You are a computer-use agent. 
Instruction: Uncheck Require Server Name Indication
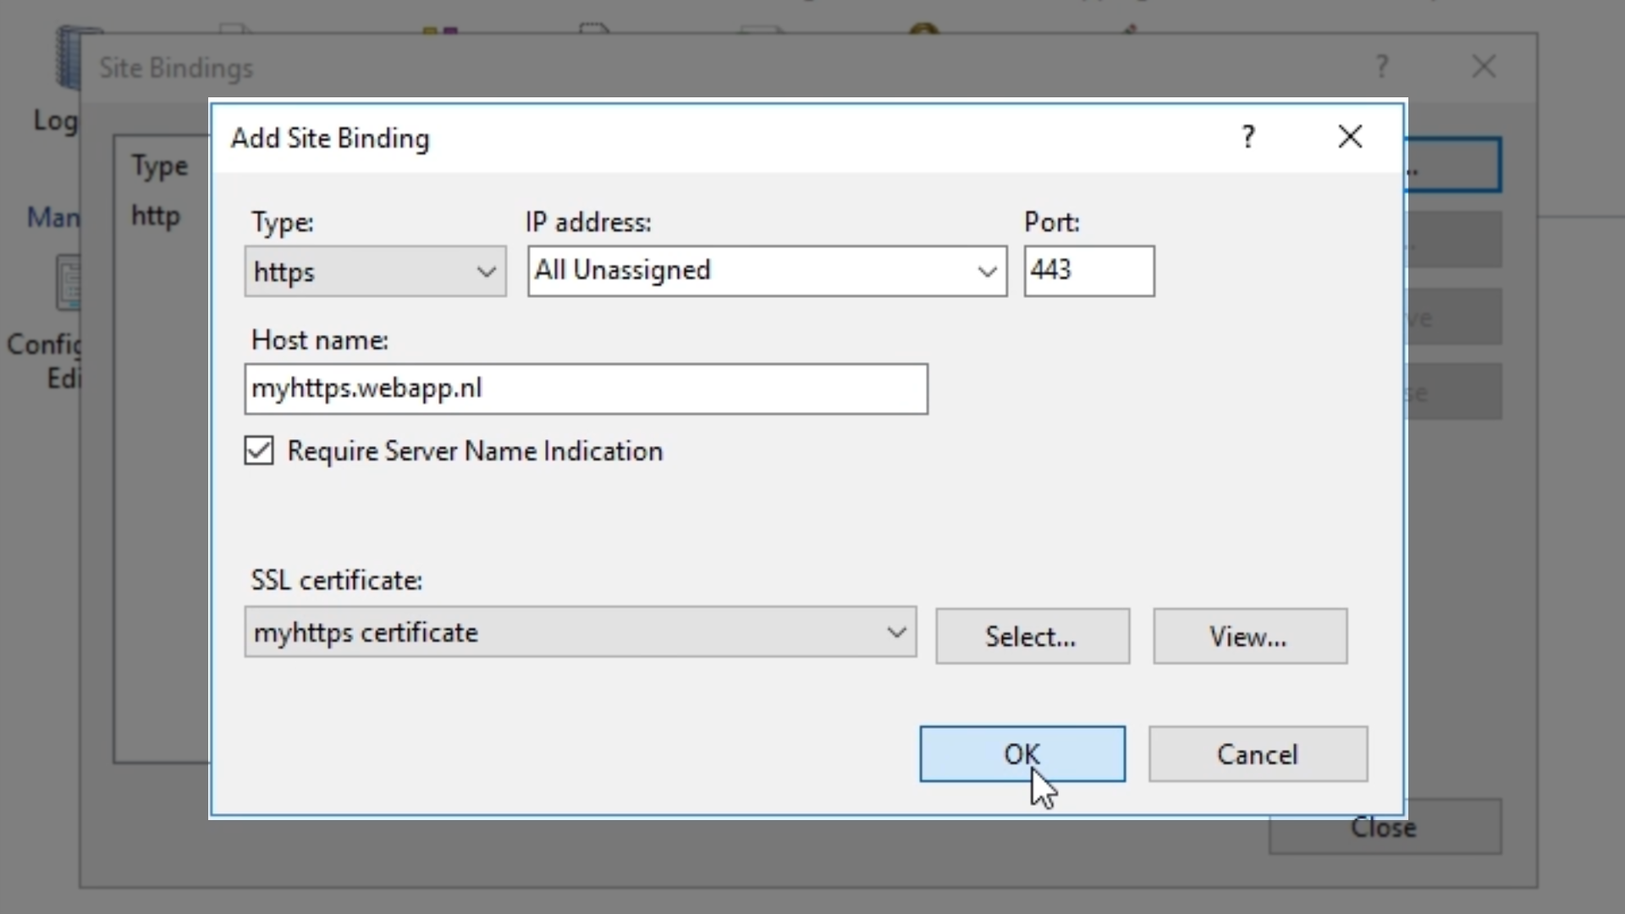[x=259, y=451]
